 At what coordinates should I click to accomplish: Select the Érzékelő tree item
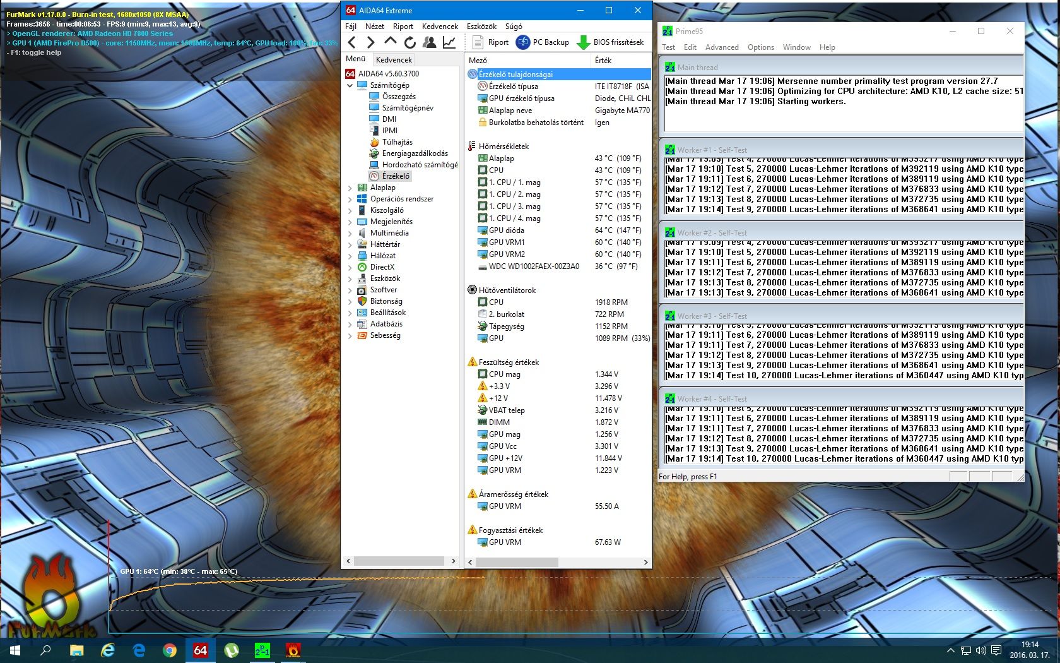(x=396, y=176)
